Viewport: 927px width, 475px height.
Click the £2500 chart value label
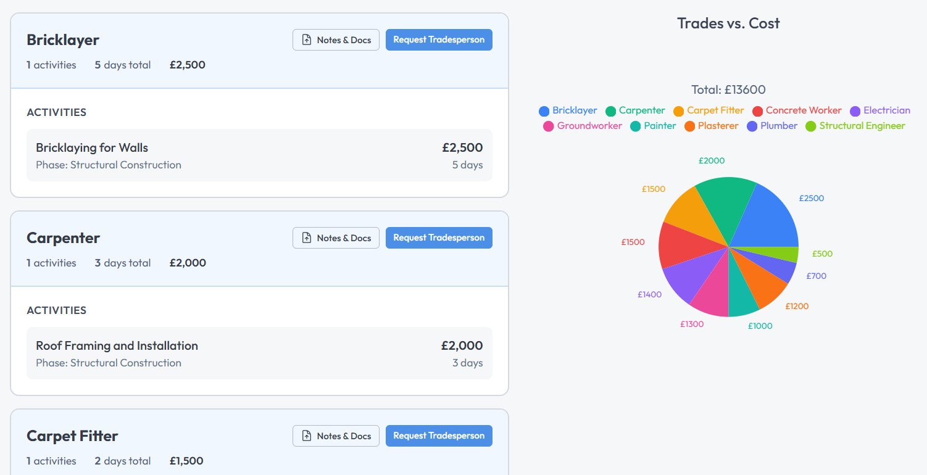pyautogui.click(x=811, y=198)
